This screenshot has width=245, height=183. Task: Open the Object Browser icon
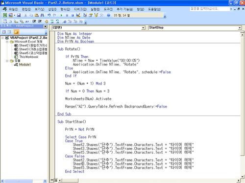coord(96,15)
